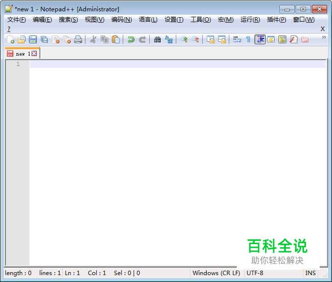Screen dimensions: 332x282
Task: Open the 运行(R) menu
Action: point(250,20)
